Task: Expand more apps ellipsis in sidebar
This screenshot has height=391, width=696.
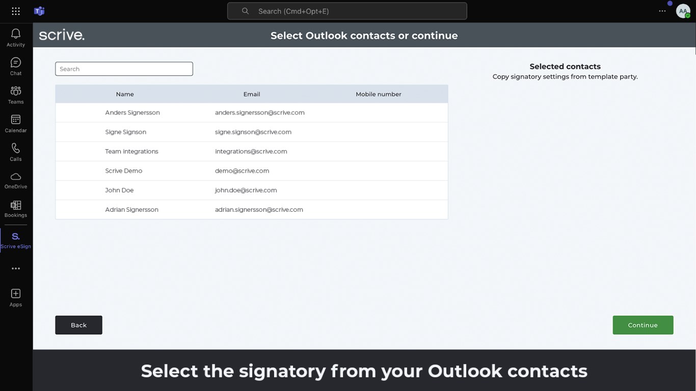Action: point(16,268)
